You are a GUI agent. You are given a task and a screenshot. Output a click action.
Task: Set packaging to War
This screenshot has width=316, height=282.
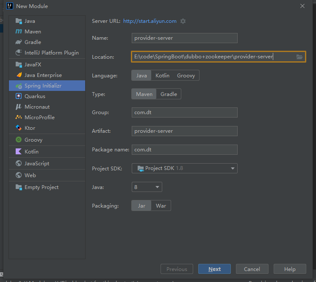point(161,205)
